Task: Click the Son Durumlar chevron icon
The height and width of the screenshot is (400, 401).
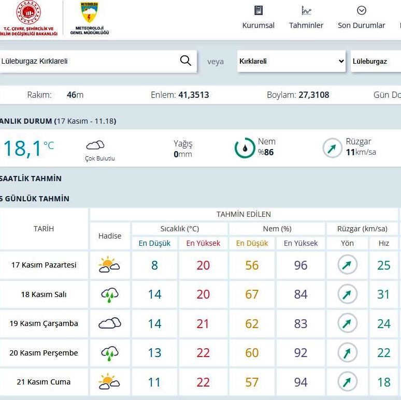Action: (x=362, y=10)
